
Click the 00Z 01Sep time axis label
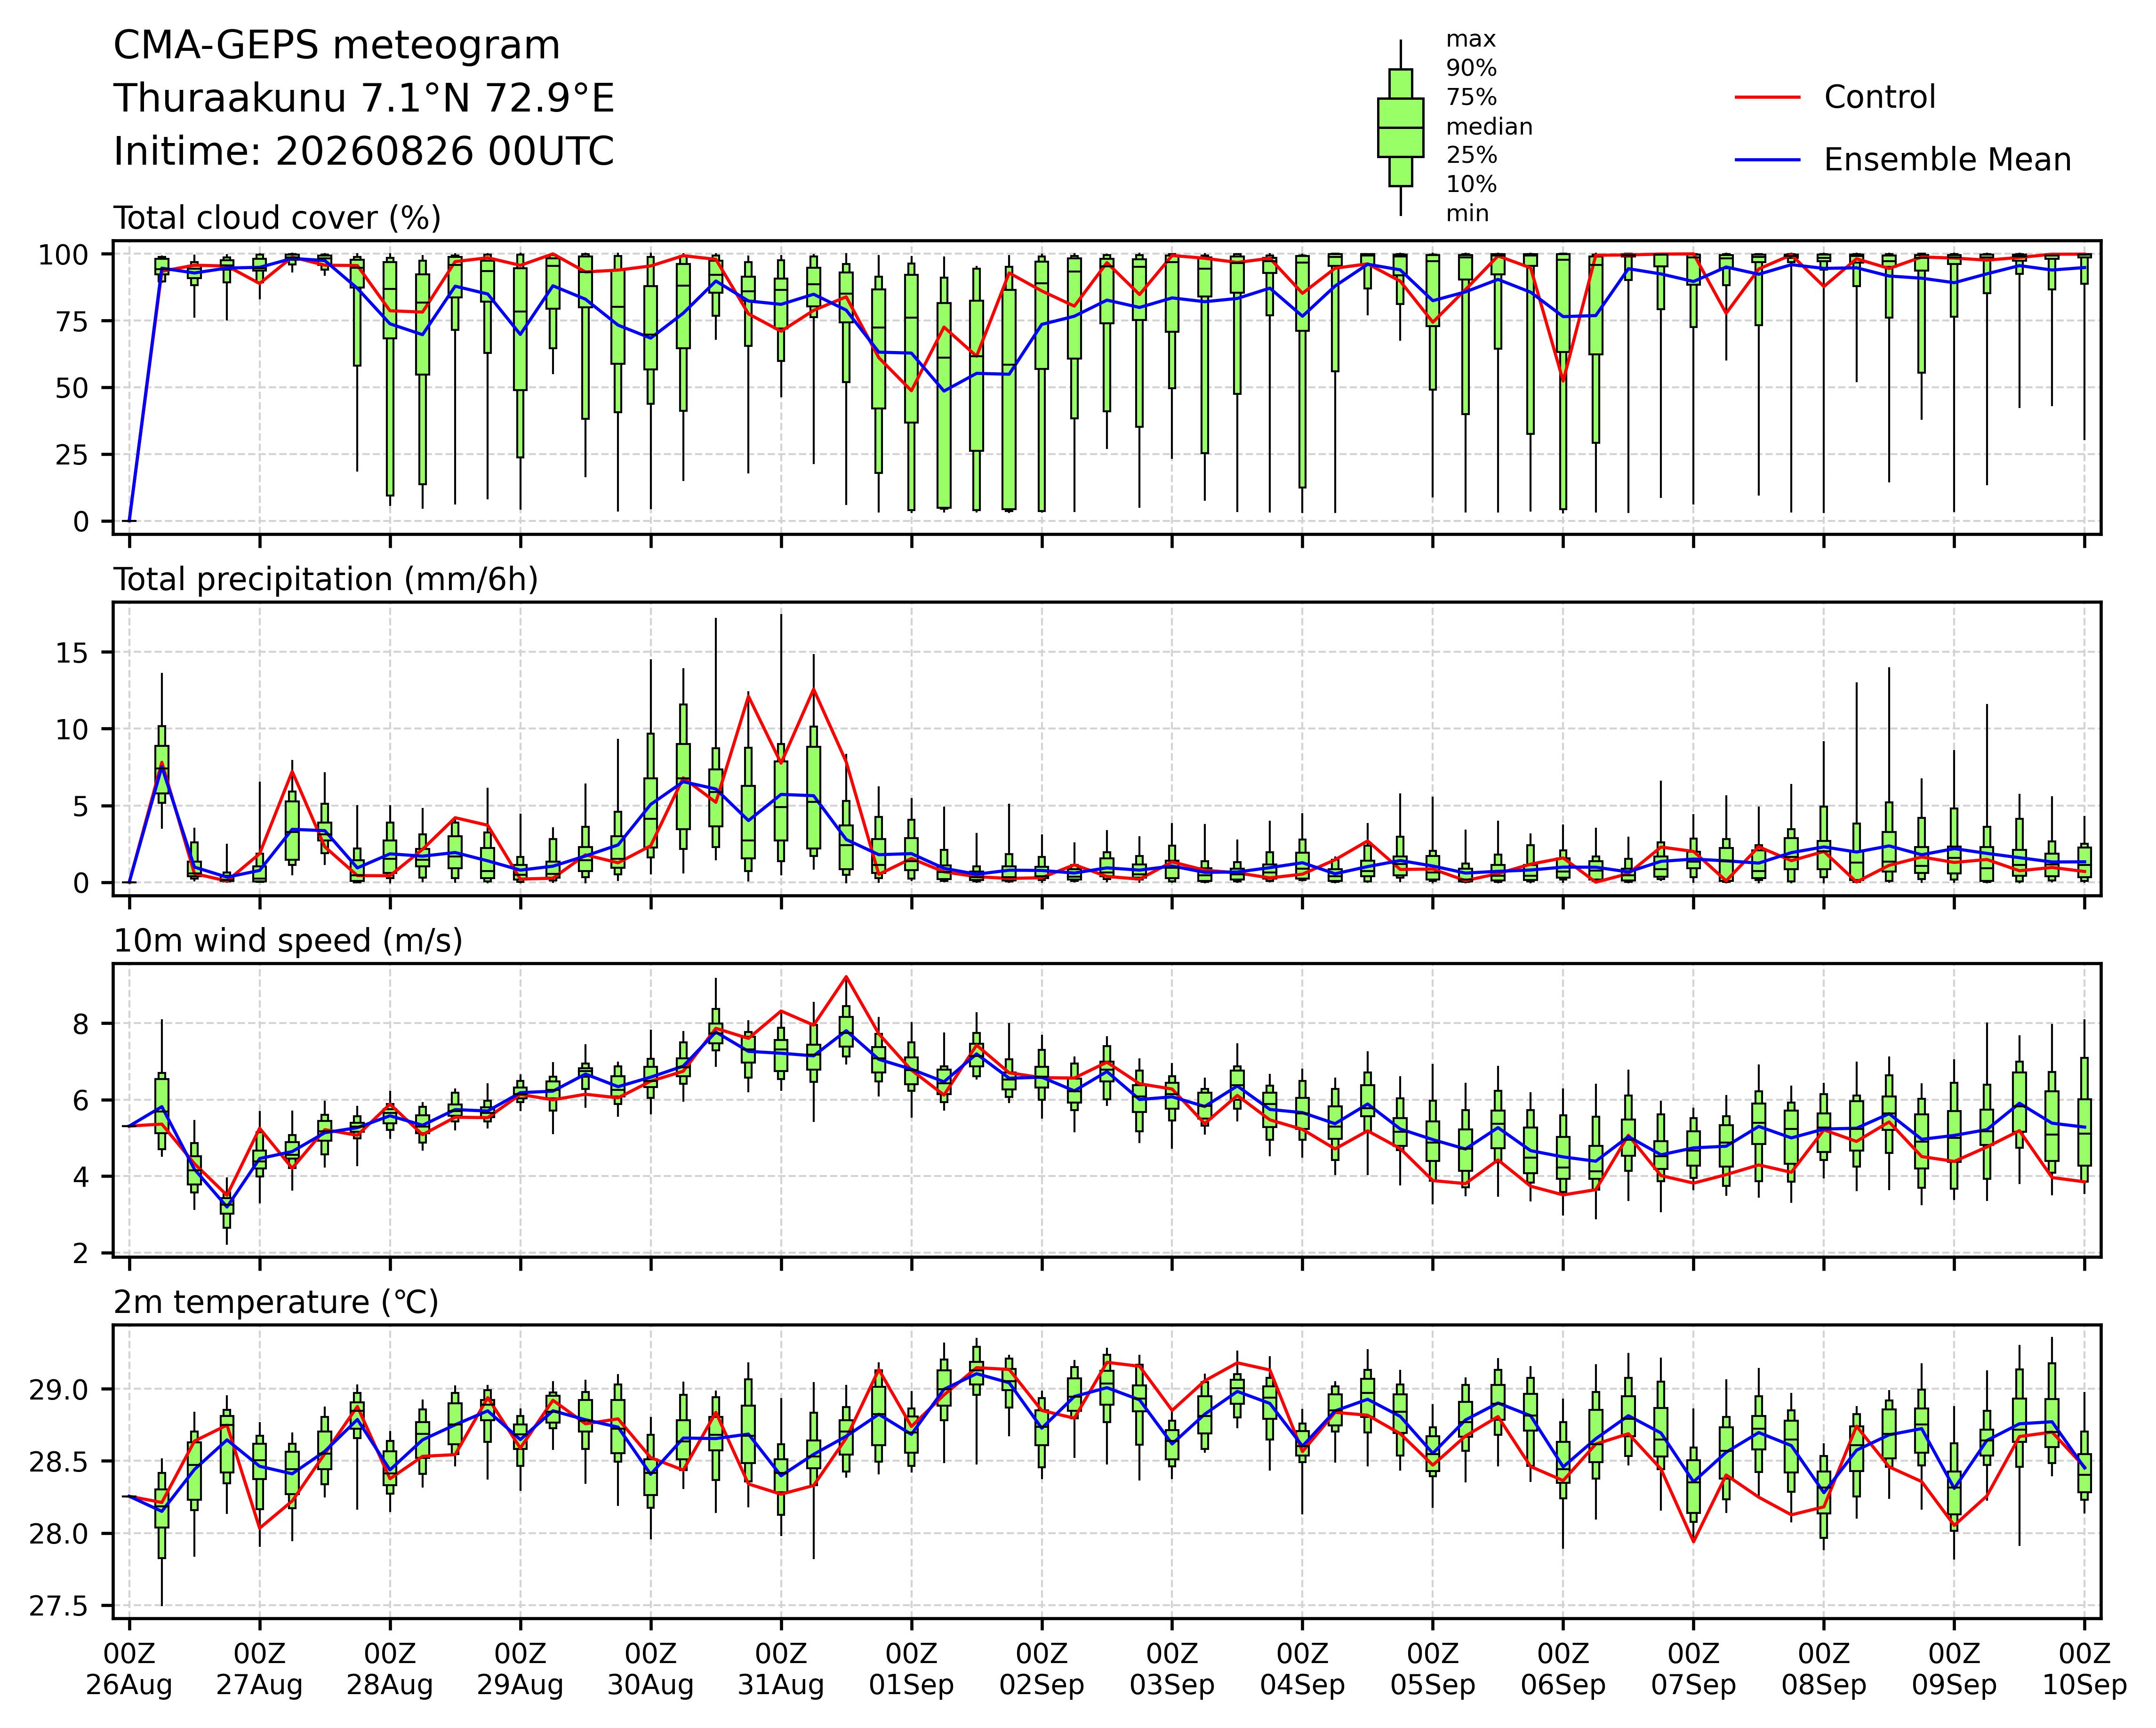coord(911,1669)
